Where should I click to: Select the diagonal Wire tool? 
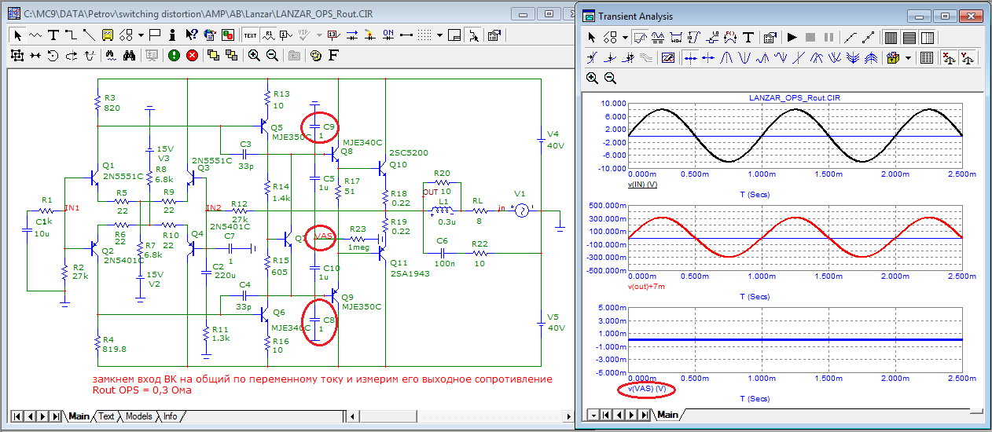point(89,35)
